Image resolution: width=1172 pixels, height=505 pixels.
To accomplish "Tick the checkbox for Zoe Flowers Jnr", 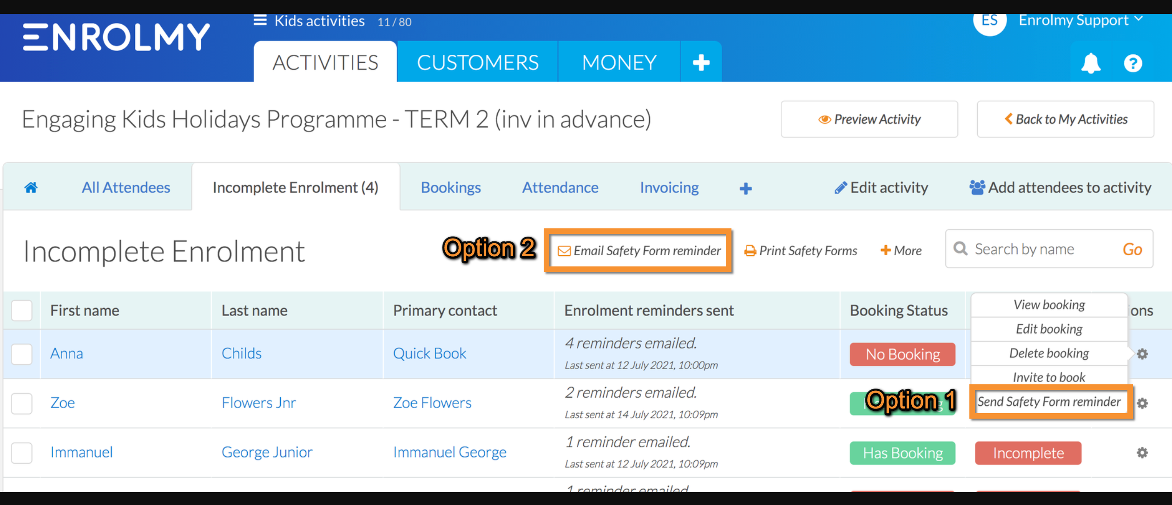I will point(21,403).
